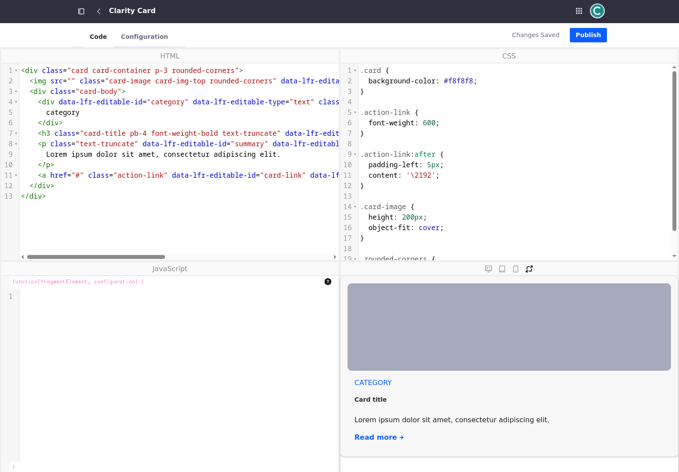Viewport: 679px width, 472px height.
Task: Toggle tablet preview mode
Action: point(502,269)
